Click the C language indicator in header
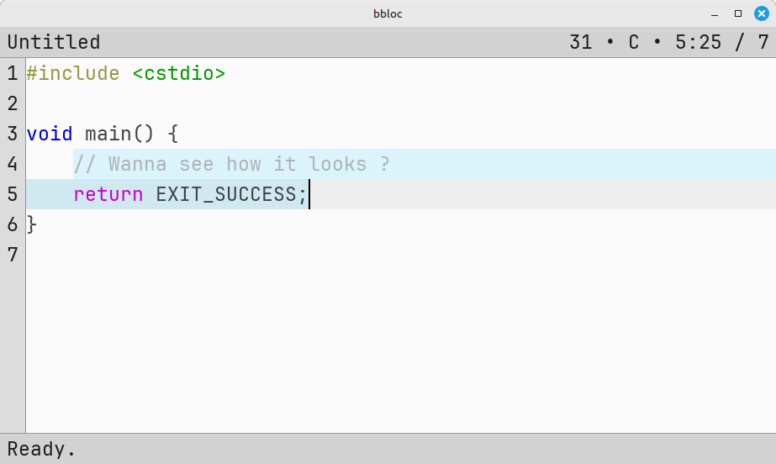Viewport: 776px width, 464px height. 633,42
